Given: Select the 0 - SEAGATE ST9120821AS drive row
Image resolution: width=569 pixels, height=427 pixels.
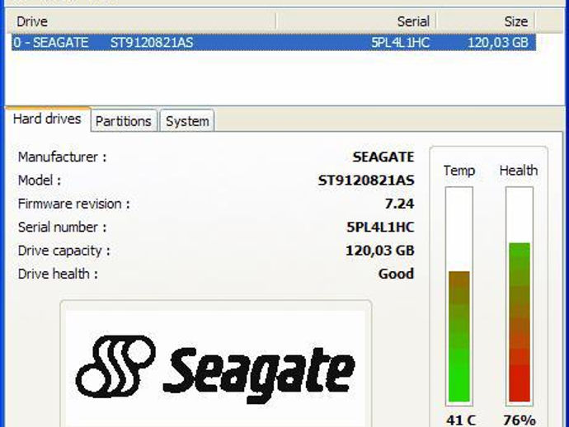Looking at the screenshot, I should coord(274,42).
